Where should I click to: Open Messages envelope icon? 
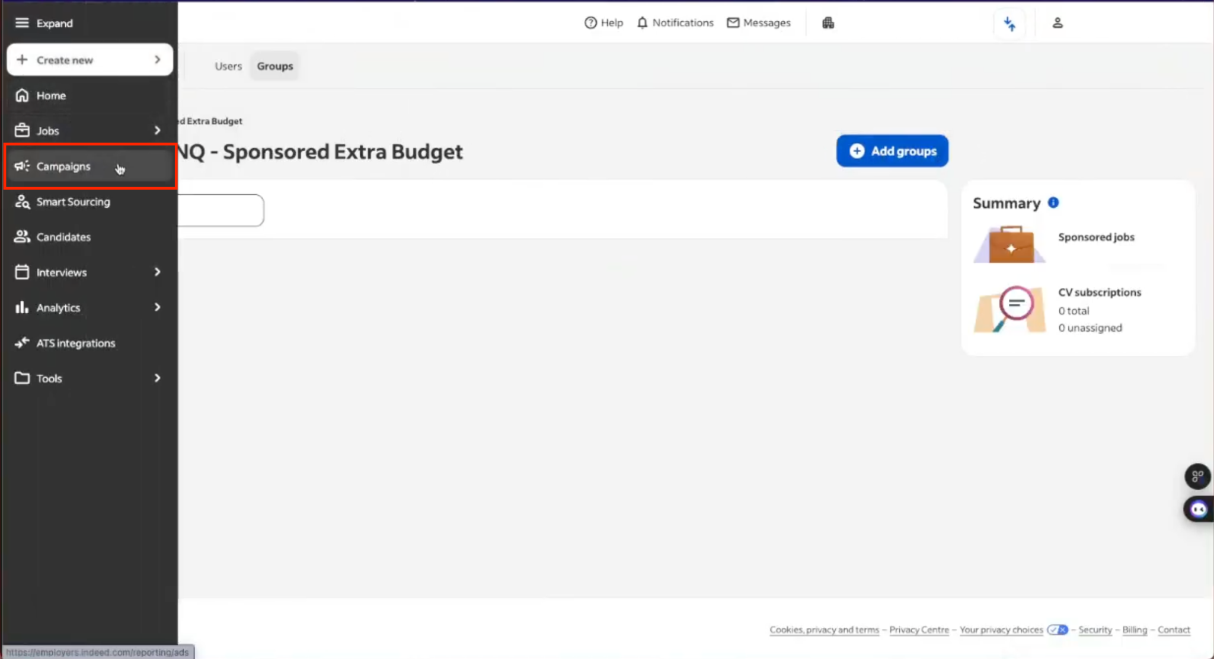733,23
